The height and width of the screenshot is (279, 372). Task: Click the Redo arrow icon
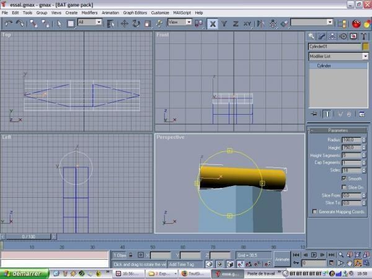[x=20, y=24]
